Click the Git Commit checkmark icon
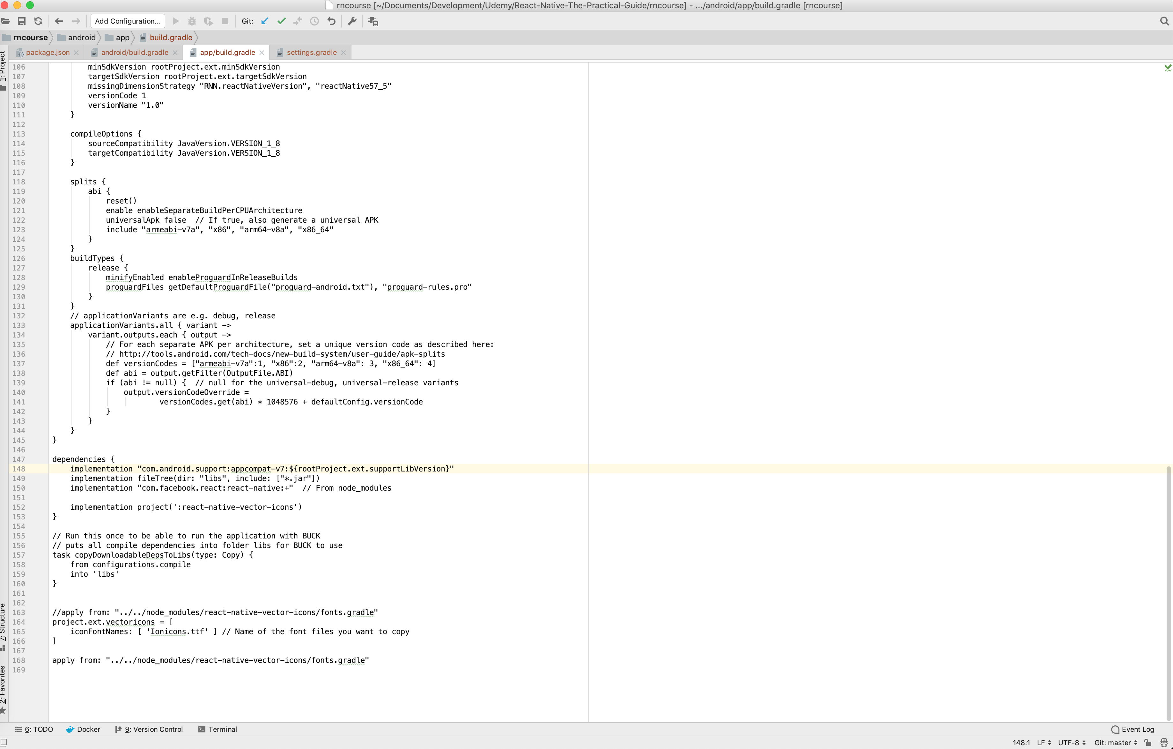 click(282, 21)
